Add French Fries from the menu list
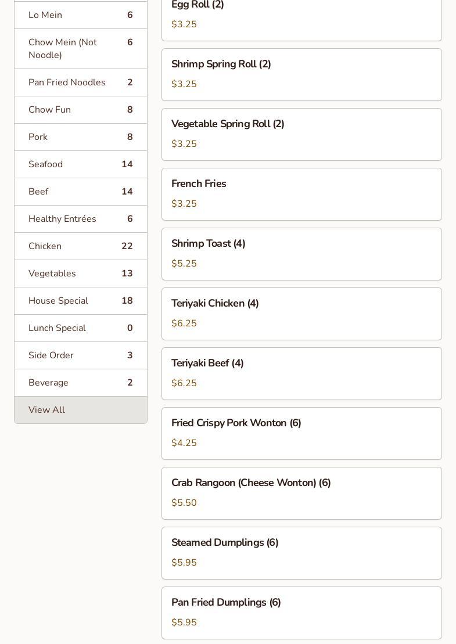The height and width of the screenshot is (644, 456). (x=301, y=194)
